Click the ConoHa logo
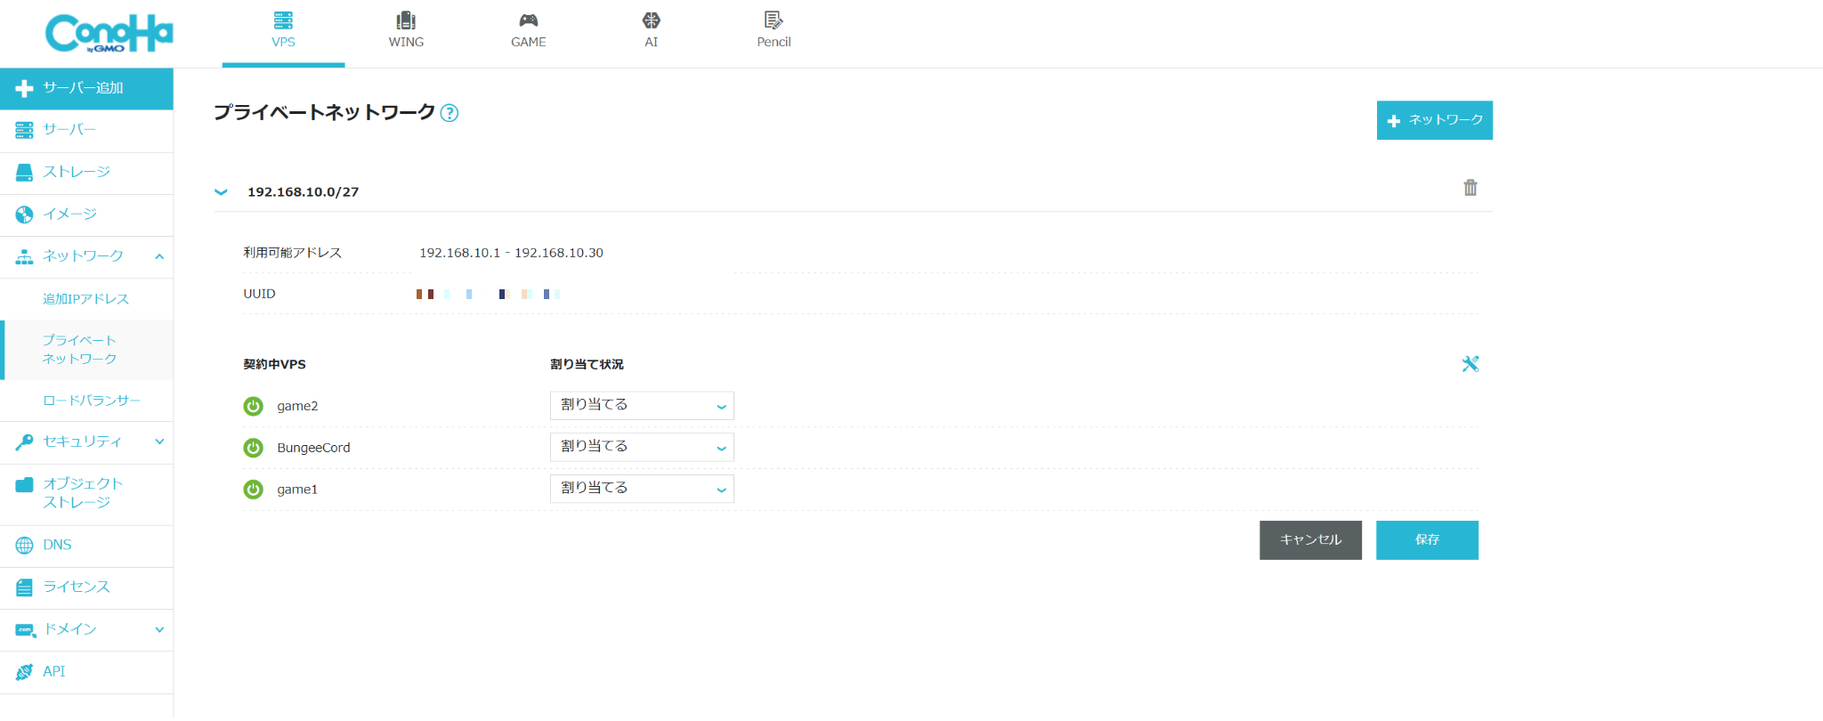 pos(109,34)
